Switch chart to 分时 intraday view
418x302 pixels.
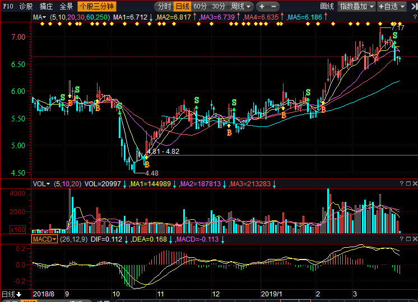pos(164,7)
